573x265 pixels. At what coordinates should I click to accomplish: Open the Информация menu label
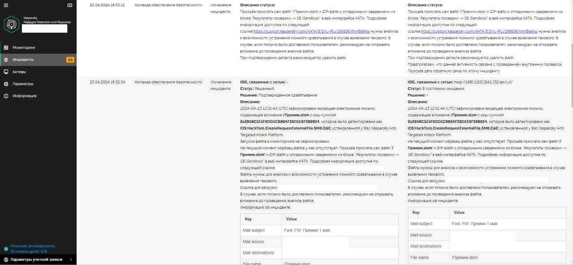(25, 96)
